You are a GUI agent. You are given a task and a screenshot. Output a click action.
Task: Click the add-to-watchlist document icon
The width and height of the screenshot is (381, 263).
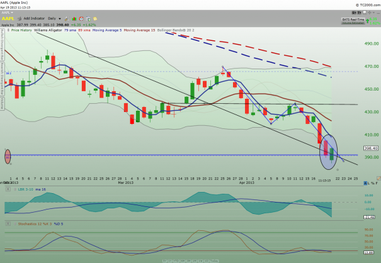tap(88, 19)
